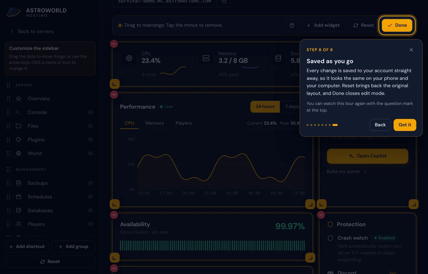Image resolution: width=428 pixels, height=274 pixels.
Task: Click the Back button in the tour popup
Action: pos(380,125)
